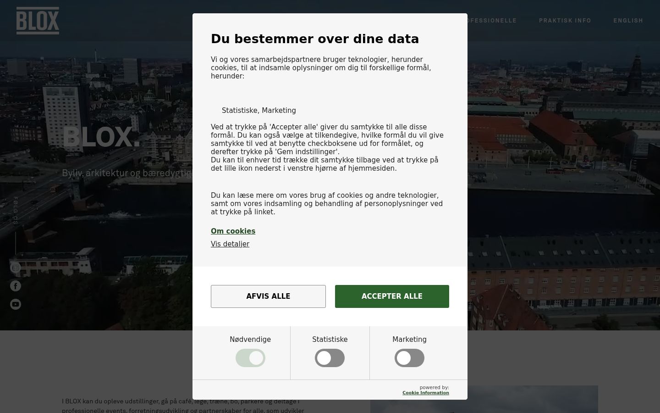Click the Marketing label above the switch
This screenshot has height=413, width=660.
point(409,340)
